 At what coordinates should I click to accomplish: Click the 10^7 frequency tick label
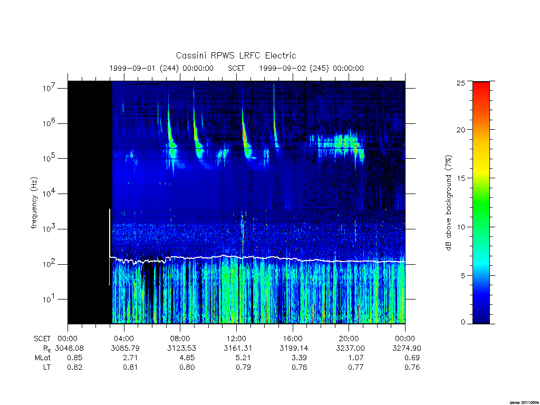click(x=49, y=88)
